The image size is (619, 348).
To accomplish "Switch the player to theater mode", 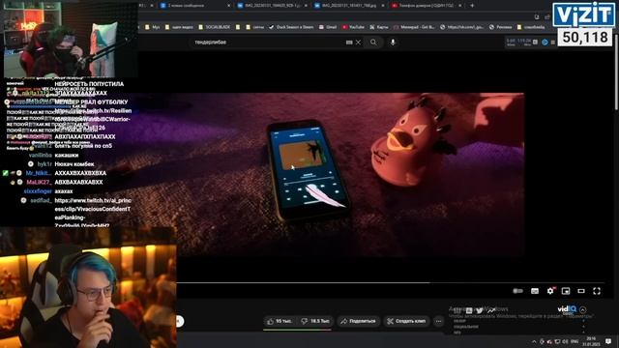I will (581, 291).
